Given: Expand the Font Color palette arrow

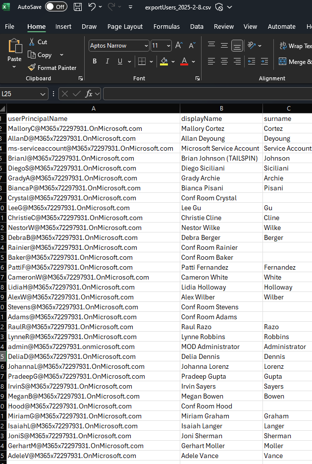Looking at the screenshot, I should click(x=194, y=61).
